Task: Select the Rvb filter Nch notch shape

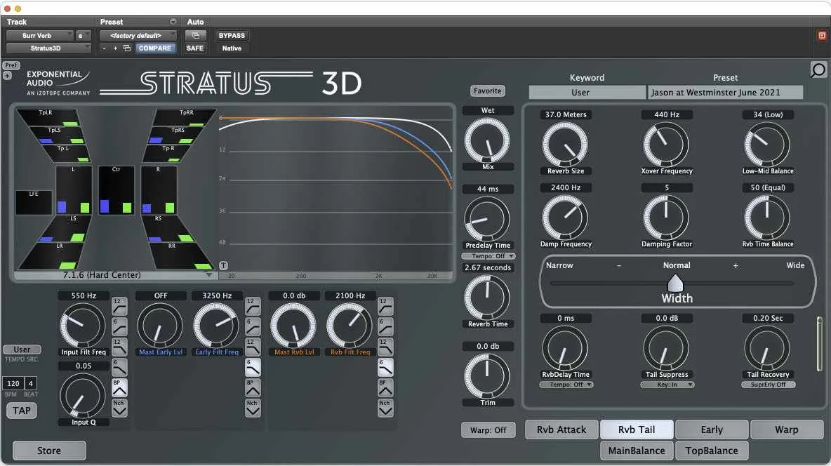Action: tap(385, 408)
